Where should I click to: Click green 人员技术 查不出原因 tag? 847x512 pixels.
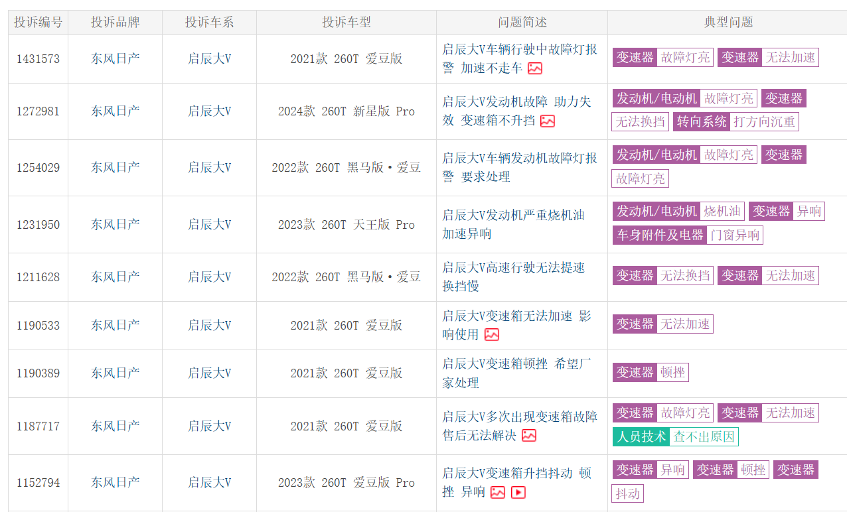click(x=676, y=436)
